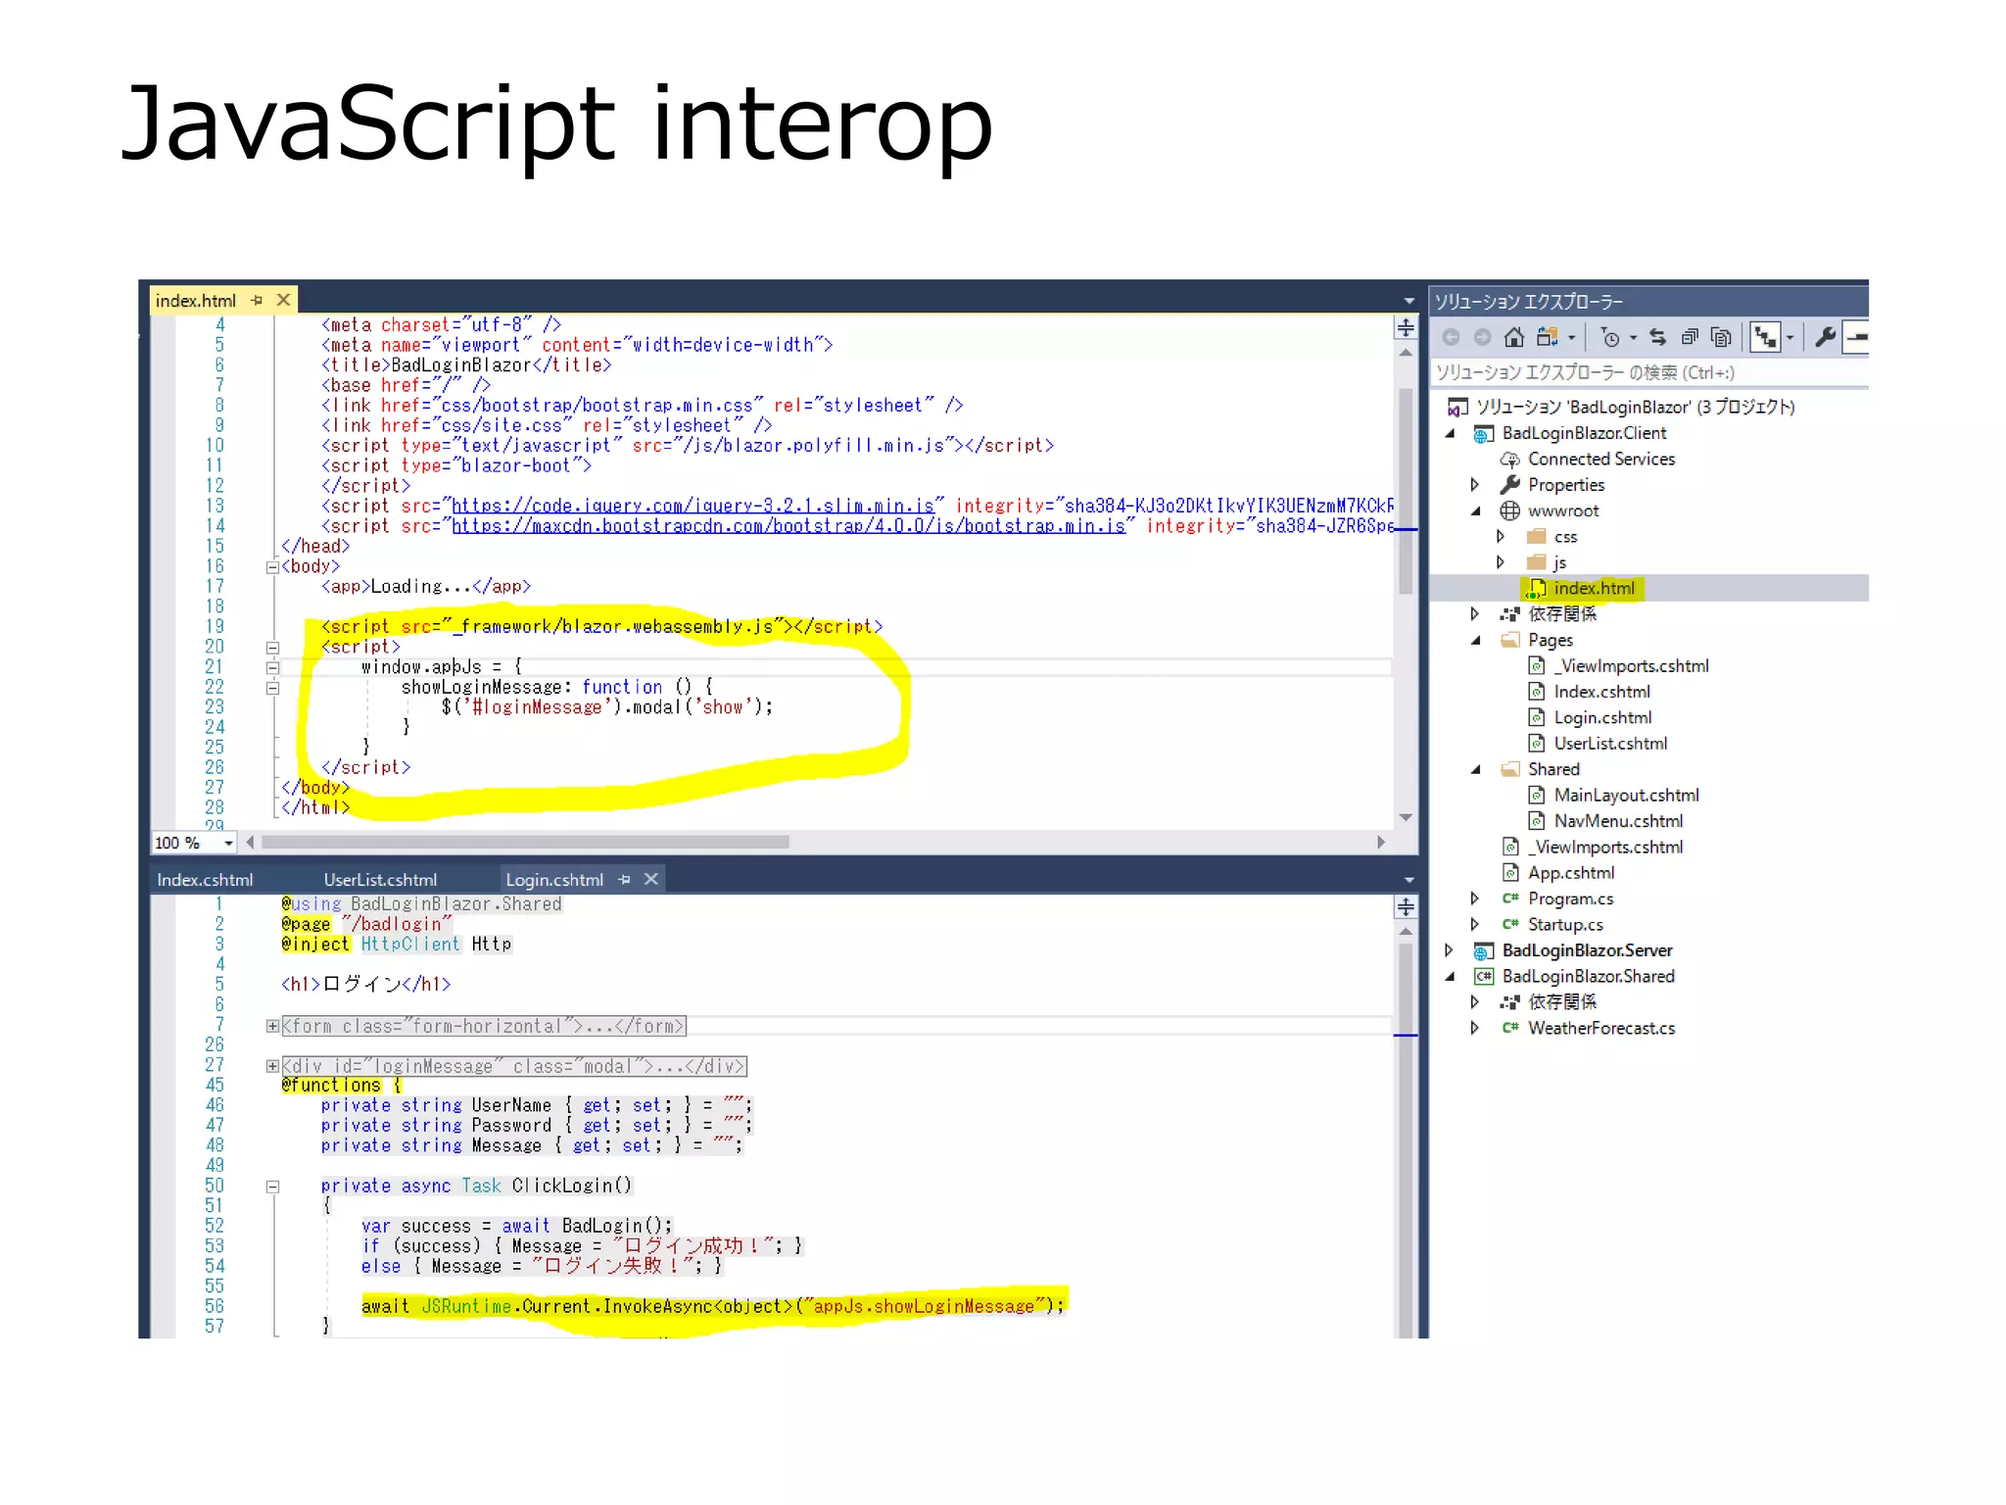Click the Program.cs C# file icon

click(1510, 898)
